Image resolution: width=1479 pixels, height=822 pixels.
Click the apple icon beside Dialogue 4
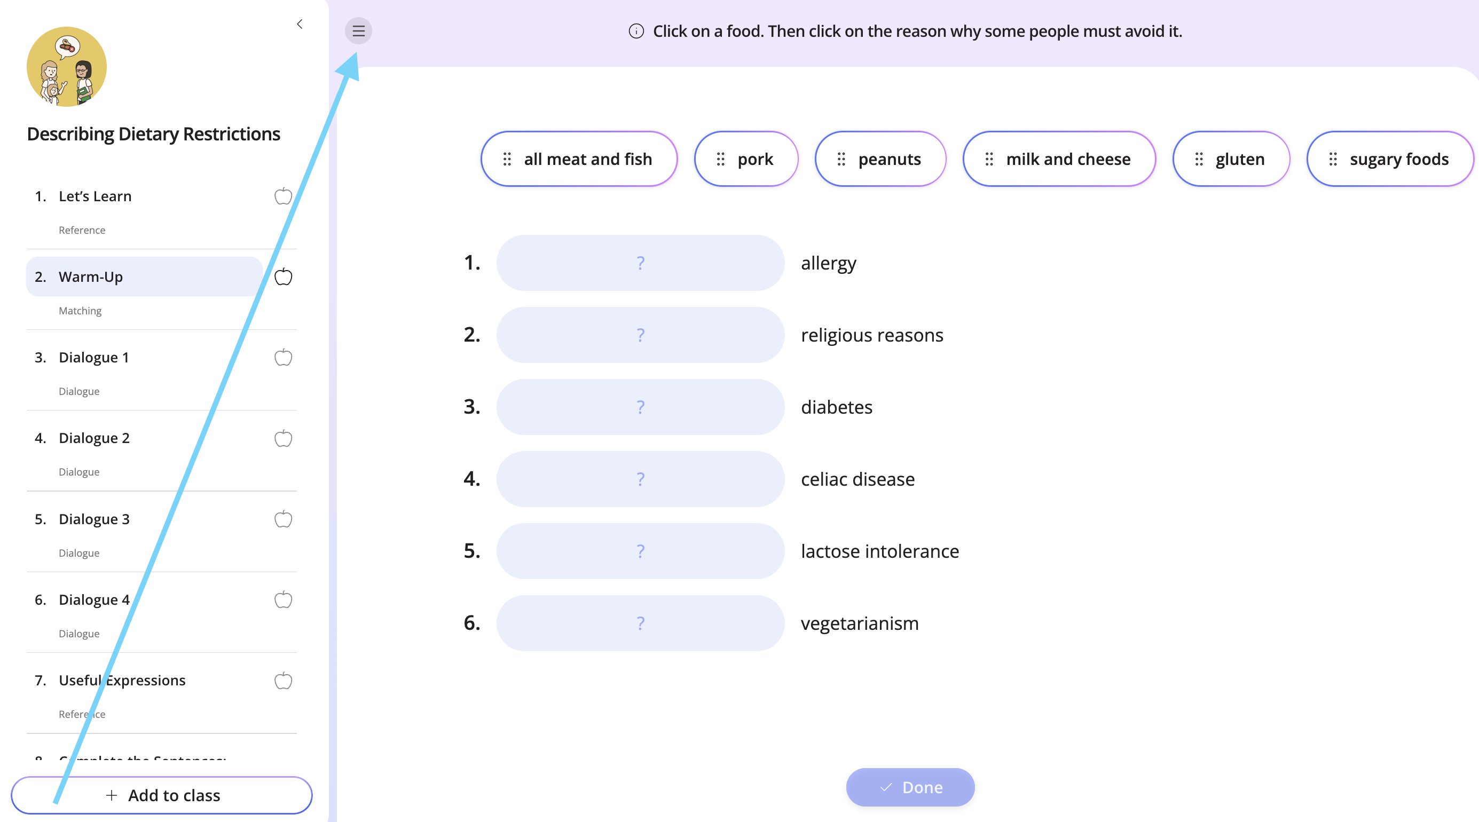283,600
